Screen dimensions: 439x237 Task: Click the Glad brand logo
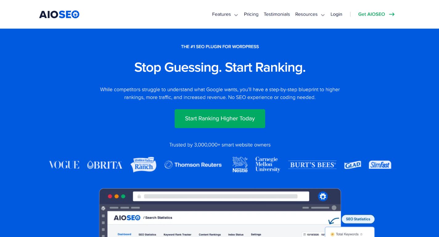coord(352,165)
